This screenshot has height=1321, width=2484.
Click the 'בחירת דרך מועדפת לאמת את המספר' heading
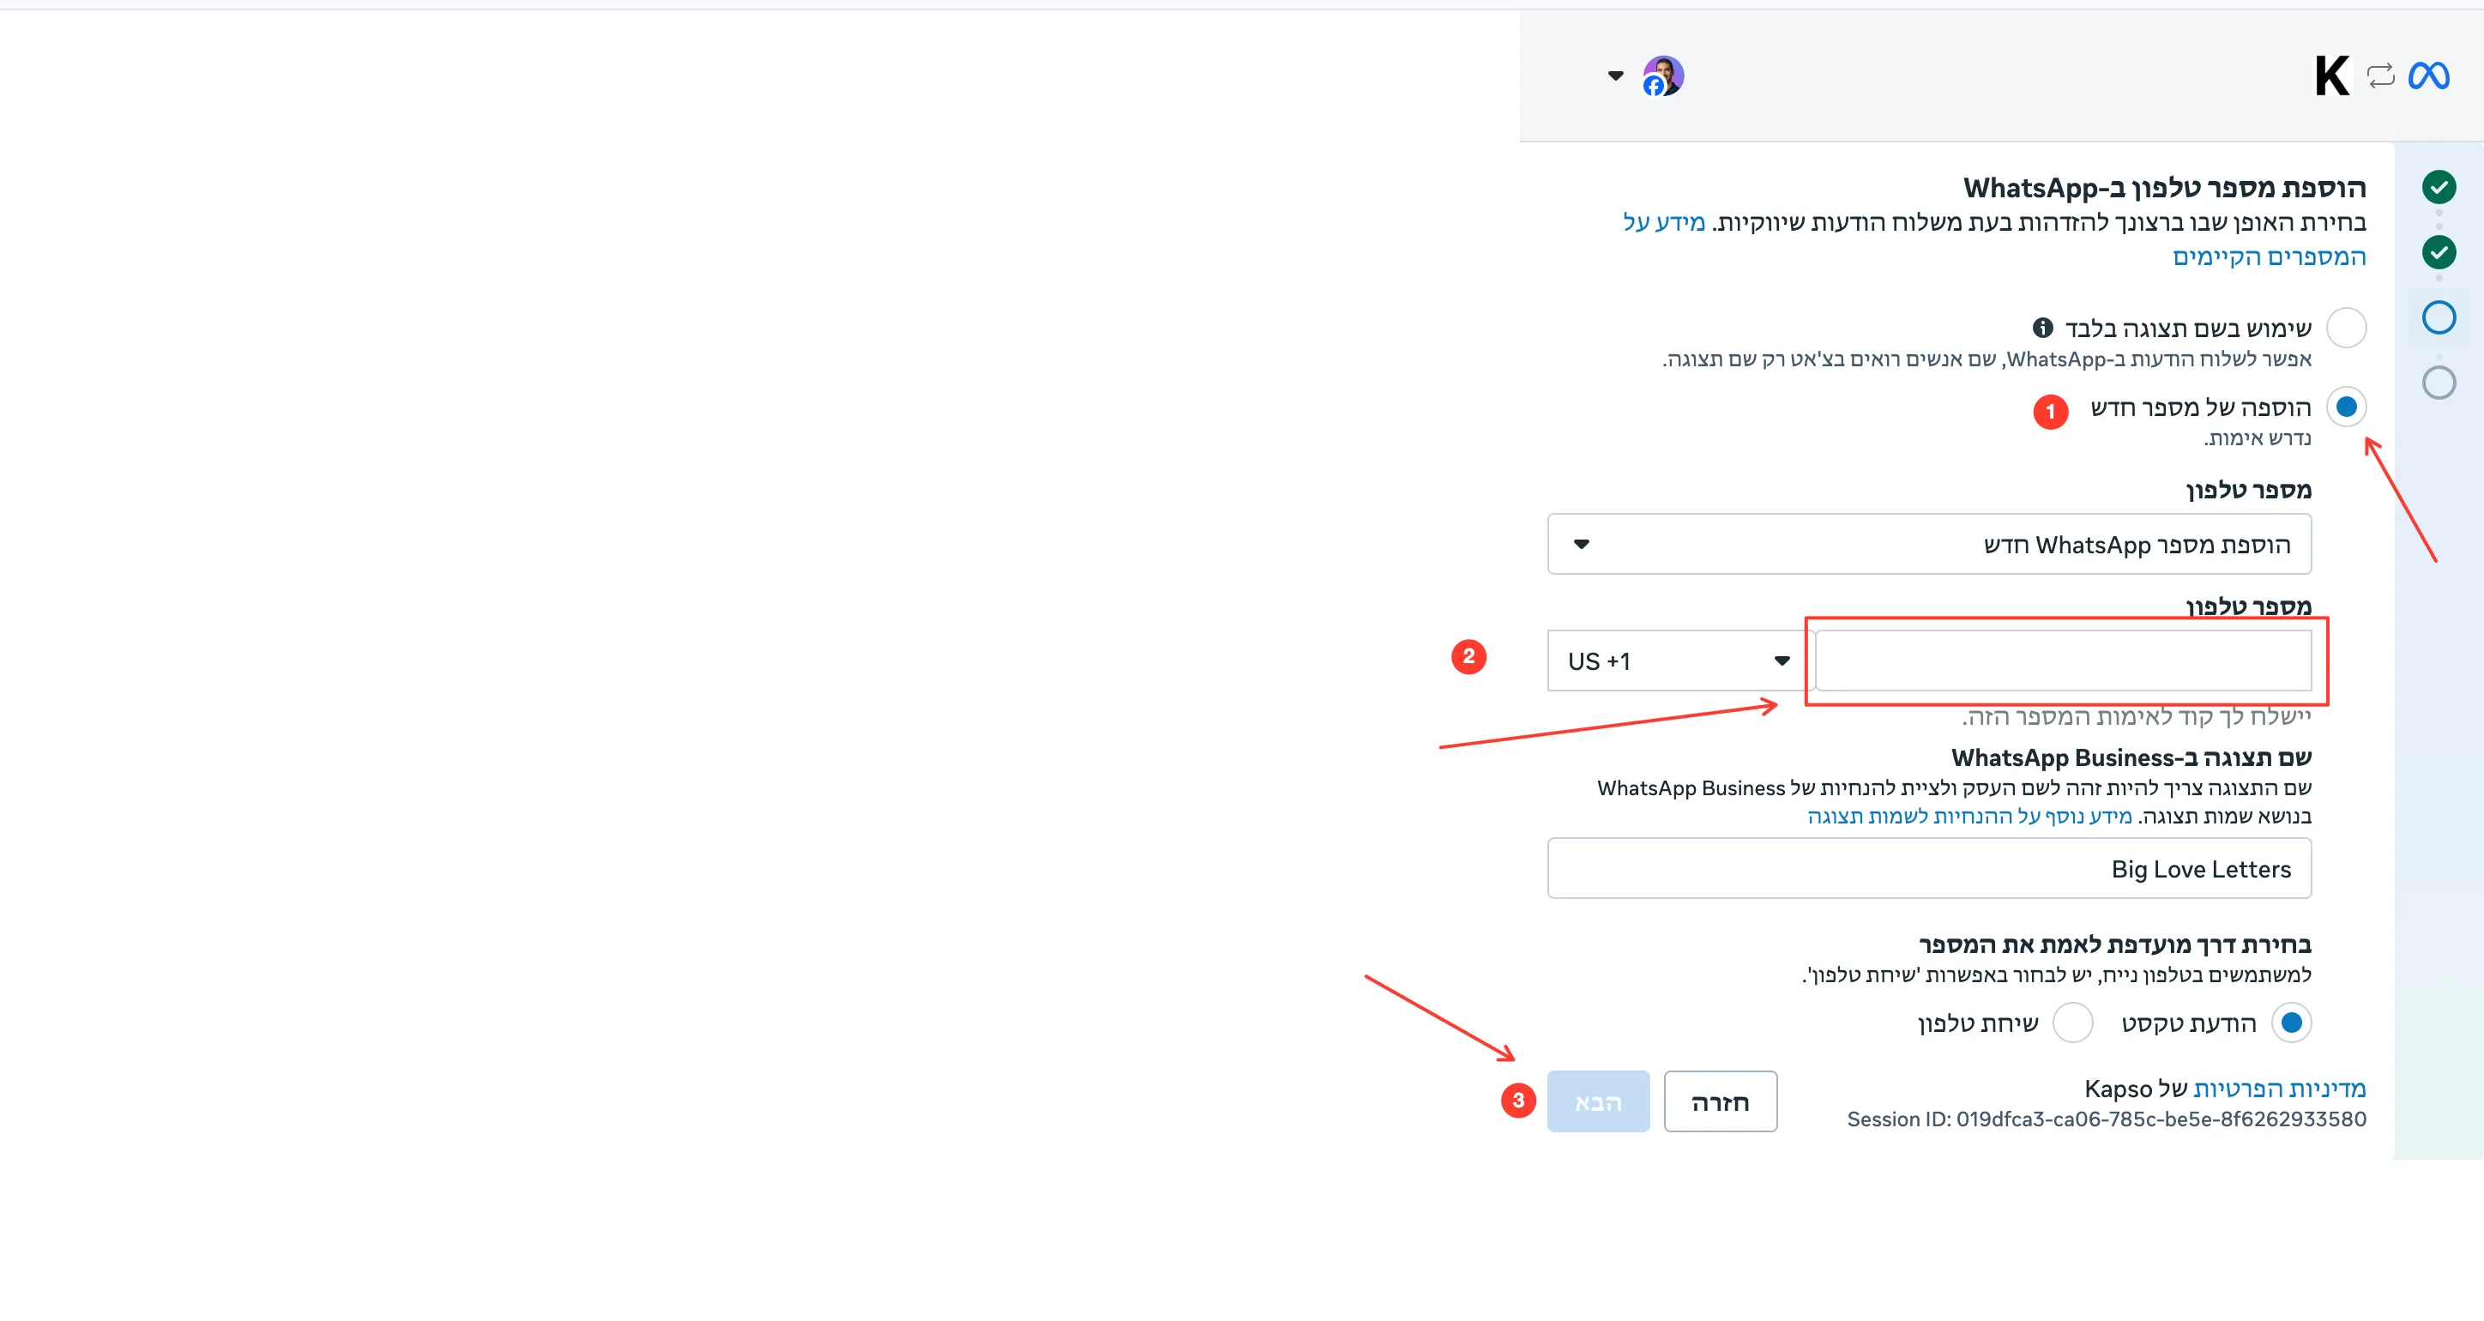(x=2114, y=944)
